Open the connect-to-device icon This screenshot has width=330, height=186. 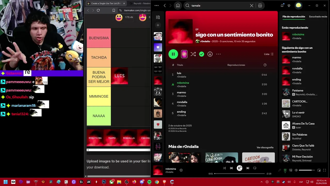[x=291, y=170]
